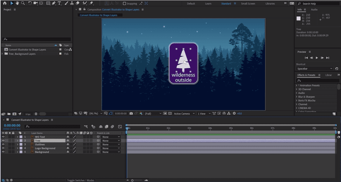Click the color swatch in Info panel

click(x=298, y=18)
